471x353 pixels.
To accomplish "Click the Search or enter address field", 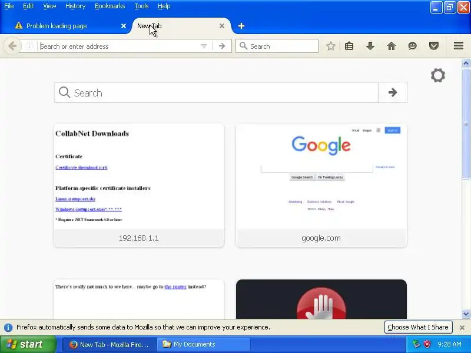I will (x=119, y=46).
